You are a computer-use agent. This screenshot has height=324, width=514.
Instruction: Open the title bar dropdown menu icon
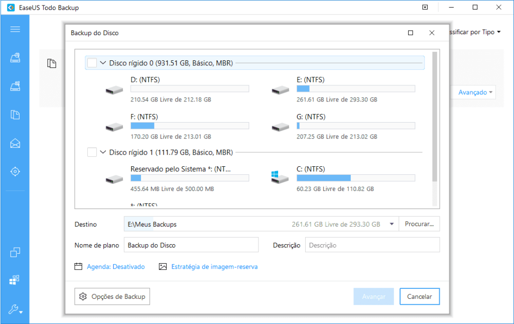[425, 7]
